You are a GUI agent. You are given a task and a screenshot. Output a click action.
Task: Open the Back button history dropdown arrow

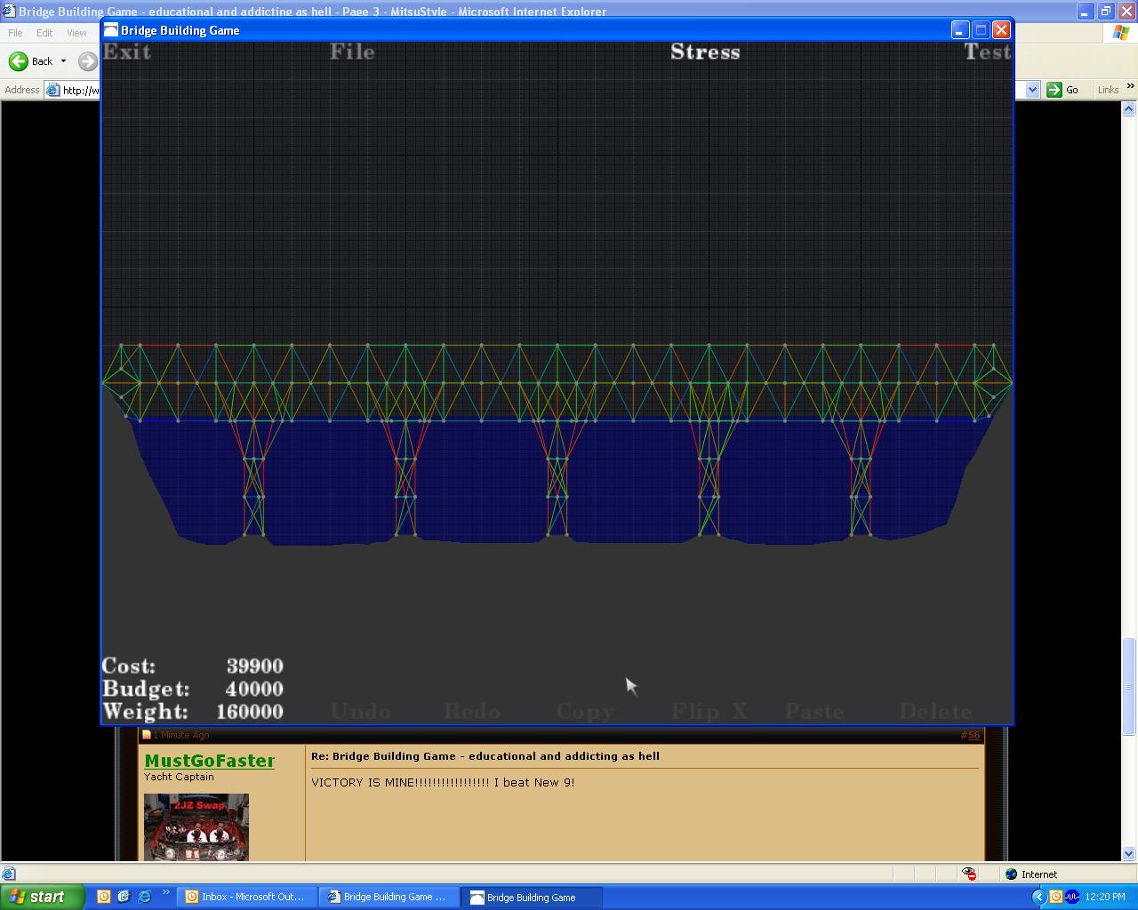click(63, 61)
